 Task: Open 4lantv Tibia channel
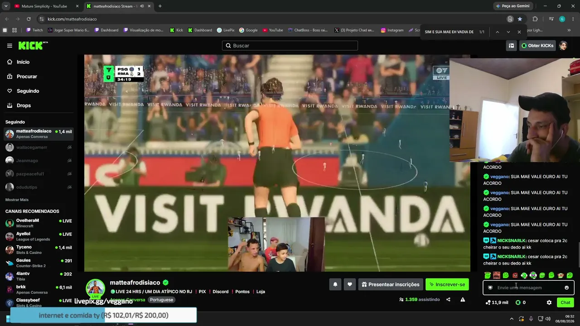pyautogui.click(x=39, y=276)
